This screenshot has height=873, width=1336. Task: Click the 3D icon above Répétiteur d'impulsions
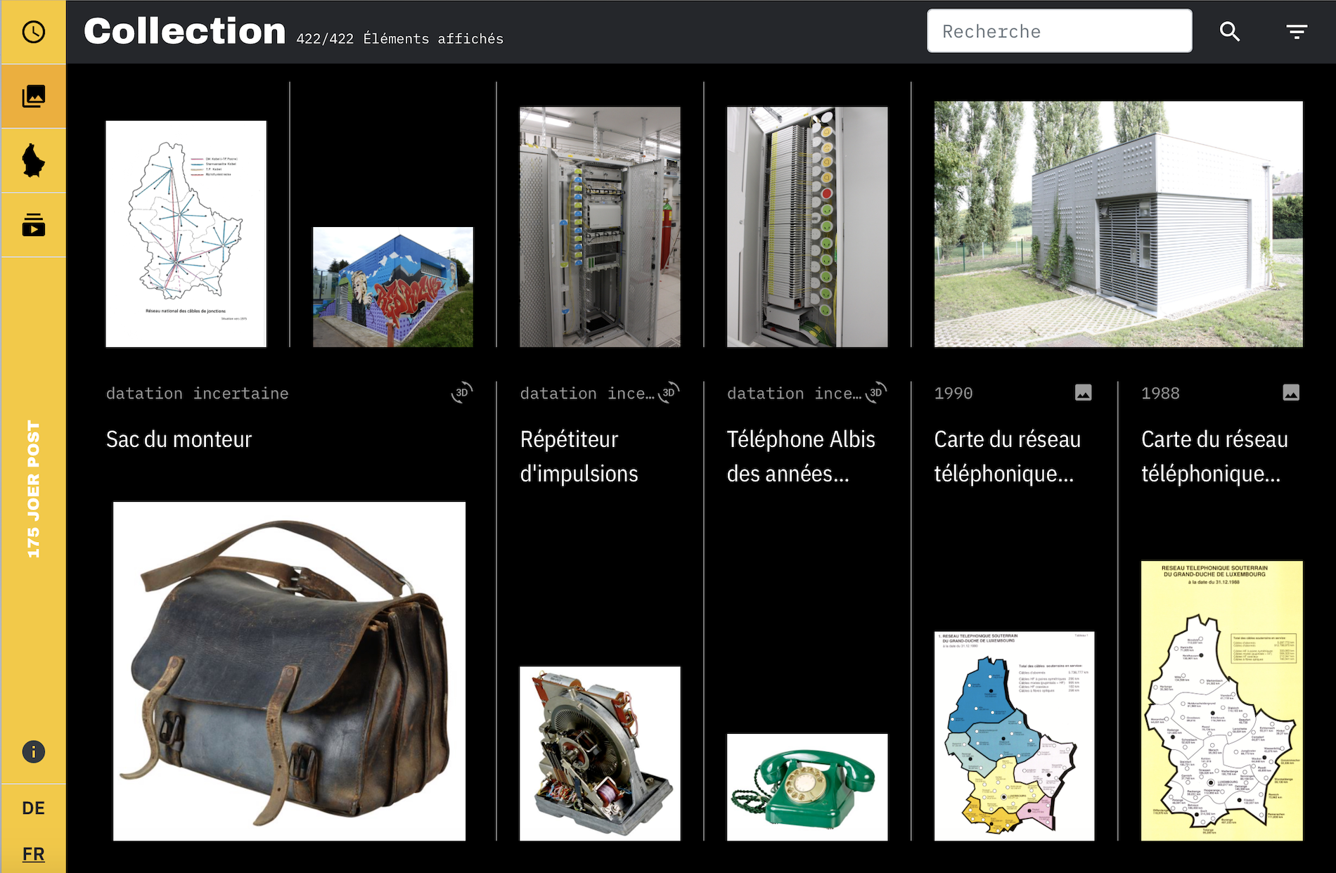[x=669, y=392]
